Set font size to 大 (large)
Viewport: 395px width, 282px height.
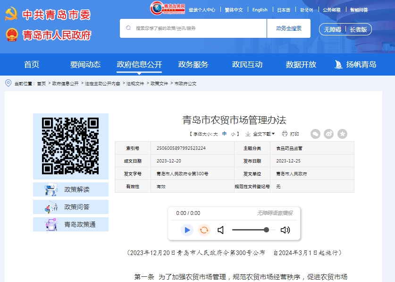point(216,134)
